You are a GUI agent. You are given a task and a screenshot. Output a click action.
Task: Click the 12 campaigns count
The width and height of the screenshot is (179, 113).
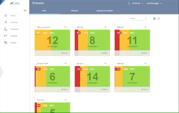pos(52,40)
